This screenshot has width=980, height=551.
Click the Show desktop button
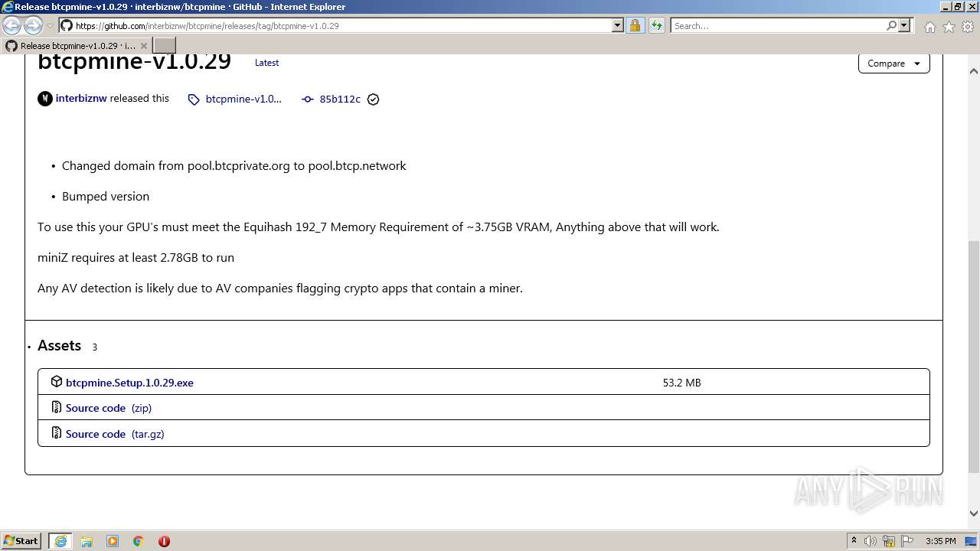click(x=972, y=541)
